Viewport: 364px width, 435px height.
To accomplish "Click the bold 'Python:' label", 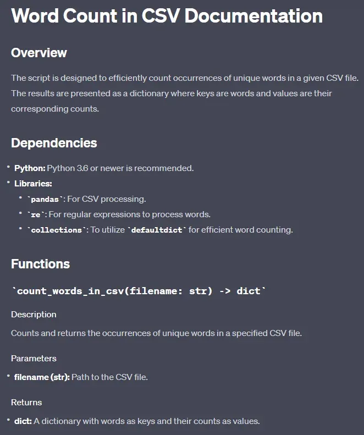I will (30, 168).
